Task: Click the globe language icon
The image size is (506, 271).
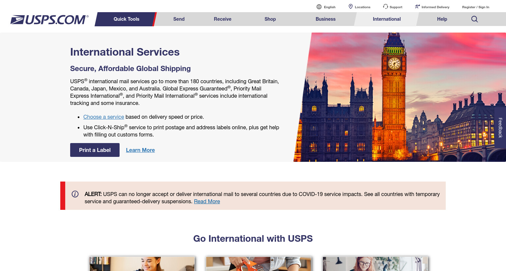Action: click(319, 7)
